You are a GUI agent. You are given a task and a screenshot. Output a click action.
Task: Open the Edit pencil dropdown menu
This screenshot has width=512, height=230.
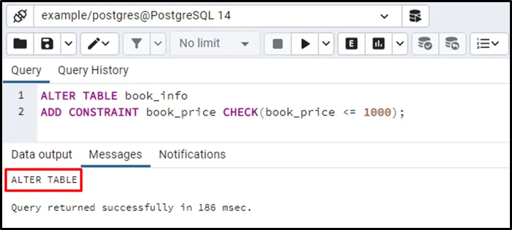coord(99,43)
